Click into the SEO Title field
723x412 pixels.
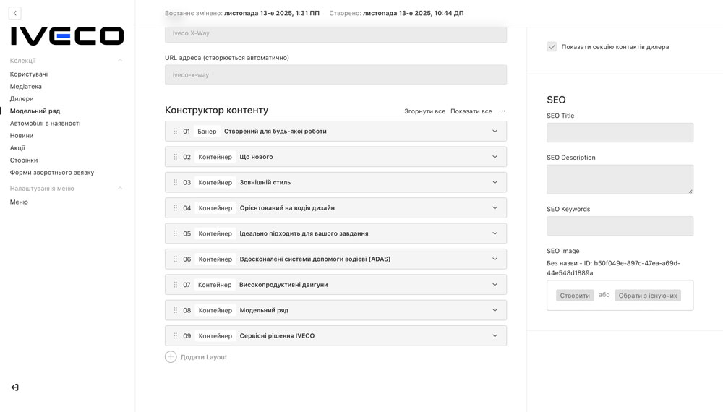coord(620,132)
